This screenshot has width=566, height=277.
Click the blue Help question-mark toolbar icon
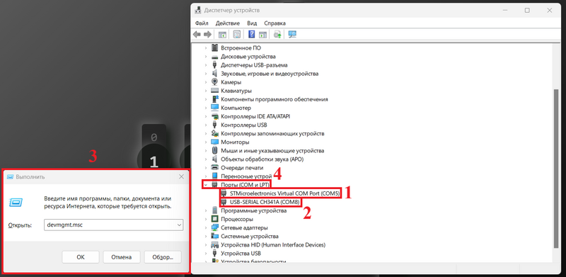(252, 35)
